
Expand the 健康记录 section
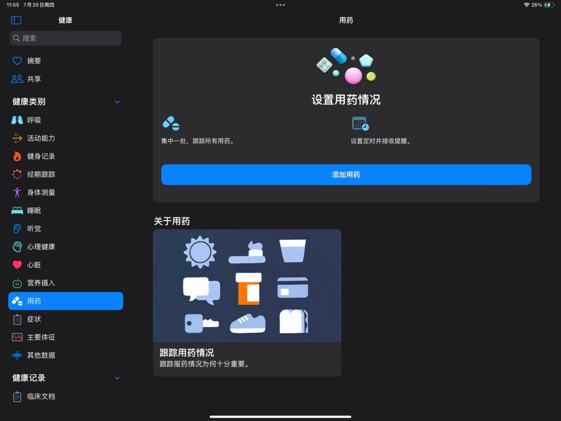pos(117,378)
